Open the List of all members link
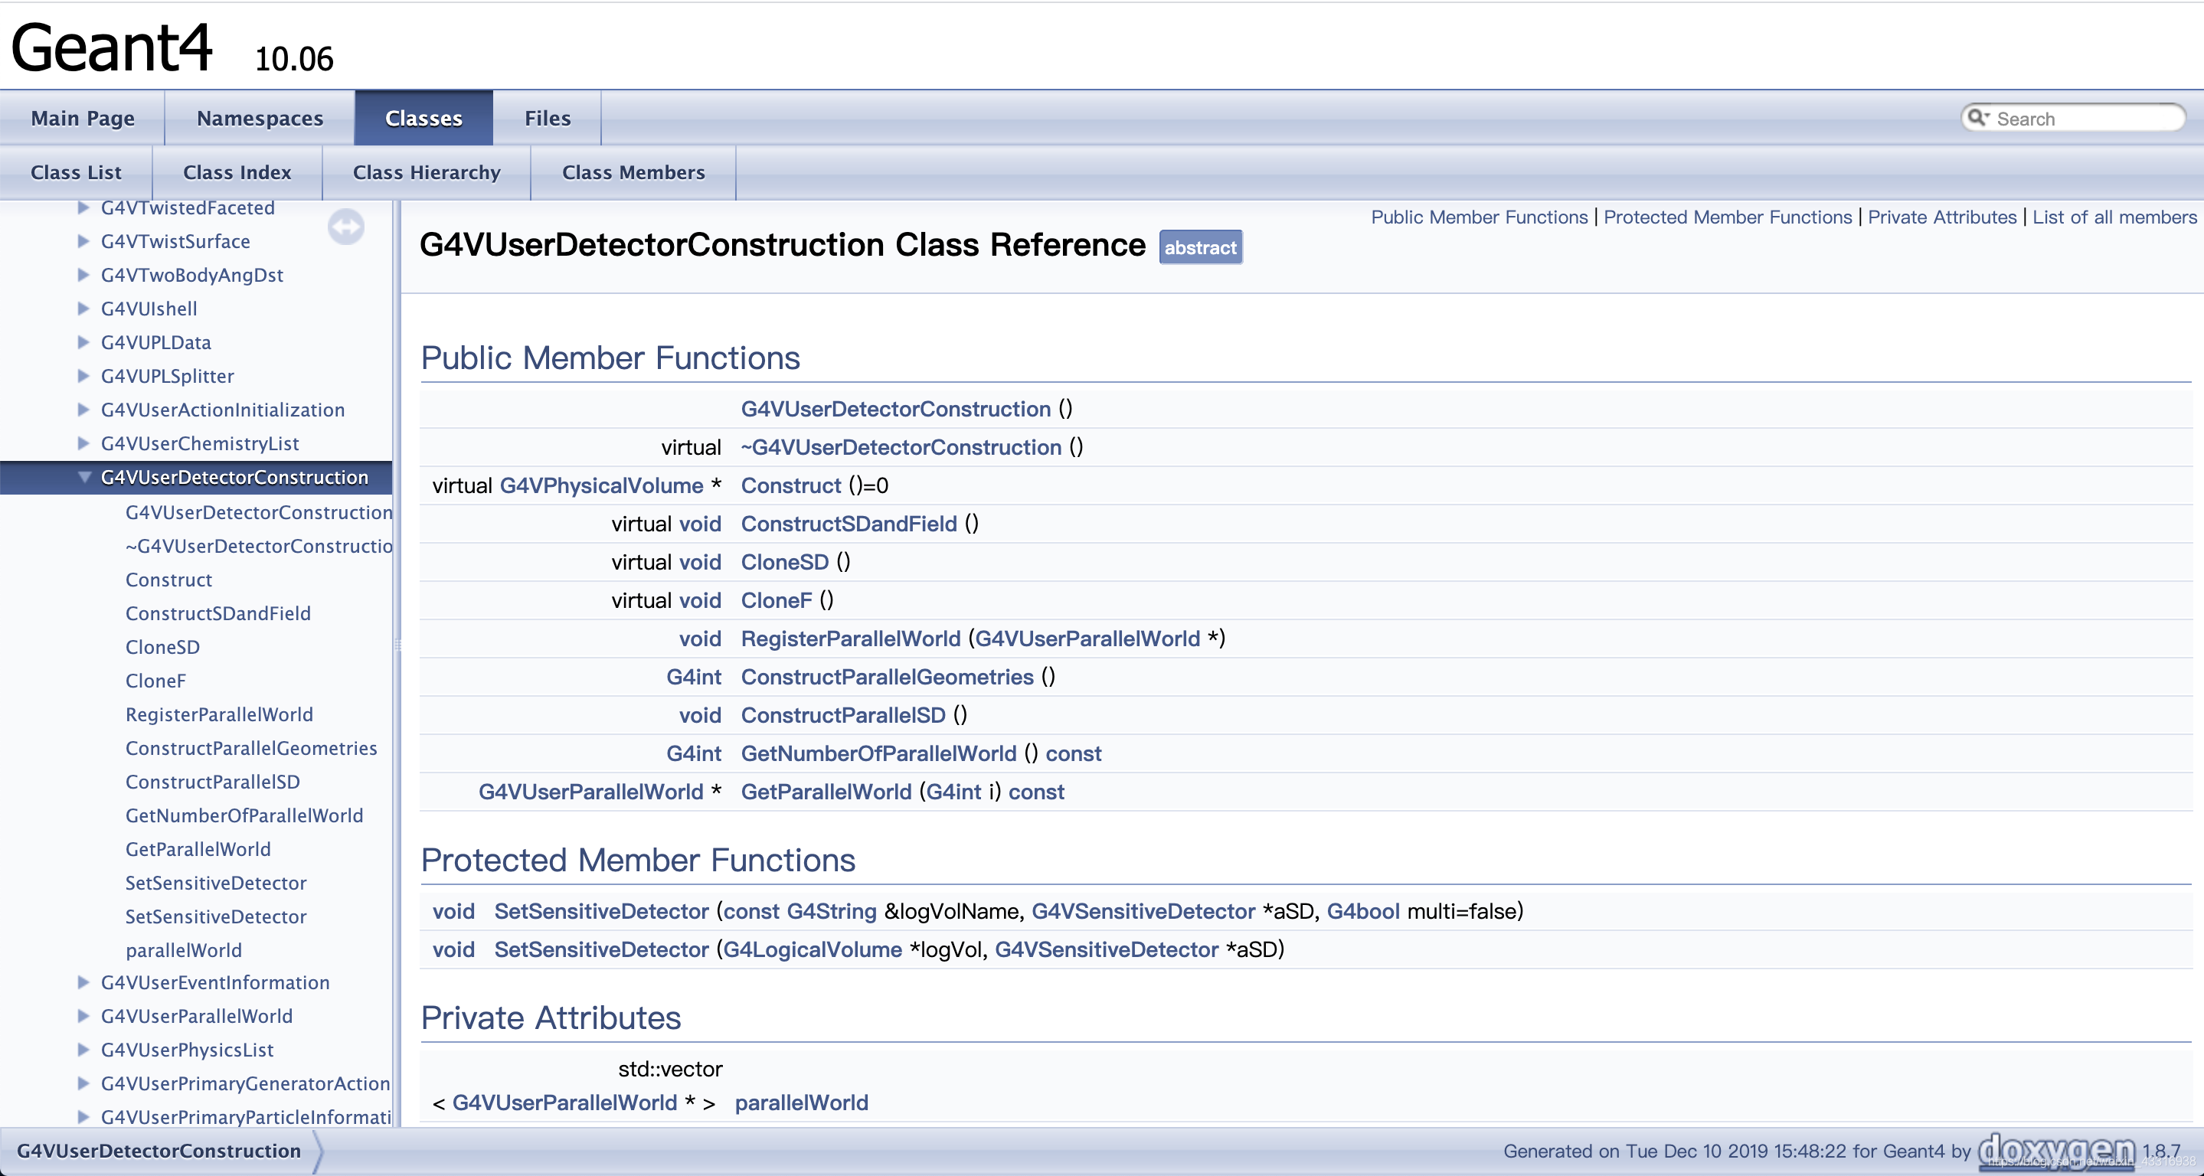The image size is (2204, 1176). pos(2114,217)
